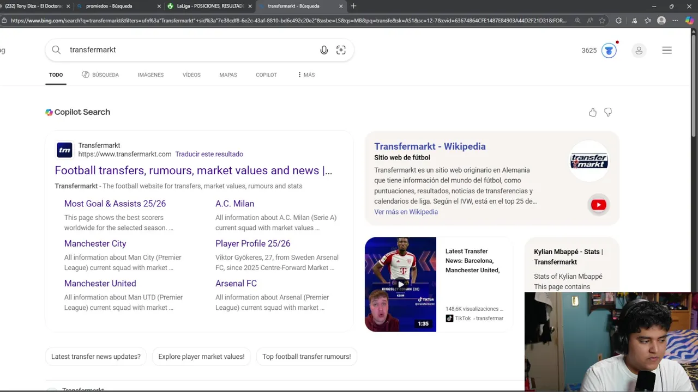The height and width of the screenshot is (392, 698).
Task: Open the A.C. Milan sitelink
Action: (234, 204)
